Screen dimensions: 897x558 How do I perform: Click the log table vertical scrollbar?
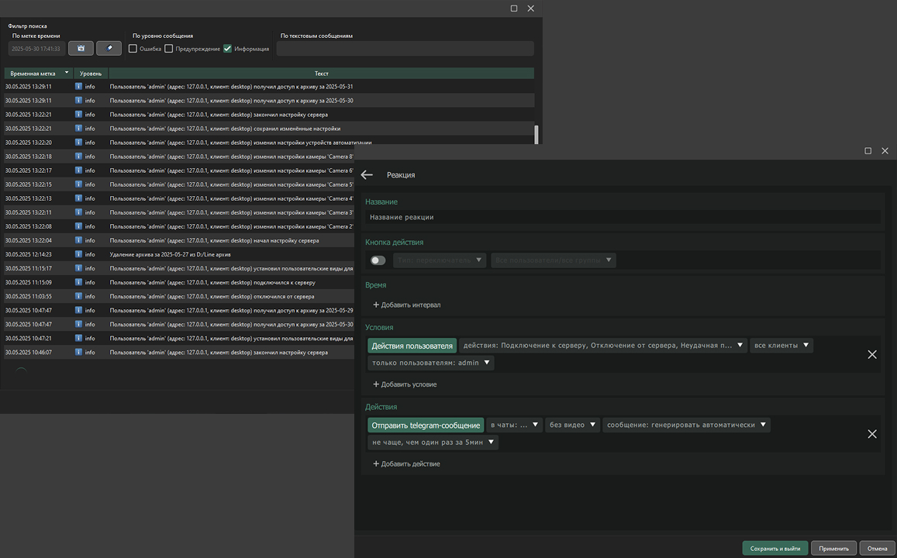(536, 135)
